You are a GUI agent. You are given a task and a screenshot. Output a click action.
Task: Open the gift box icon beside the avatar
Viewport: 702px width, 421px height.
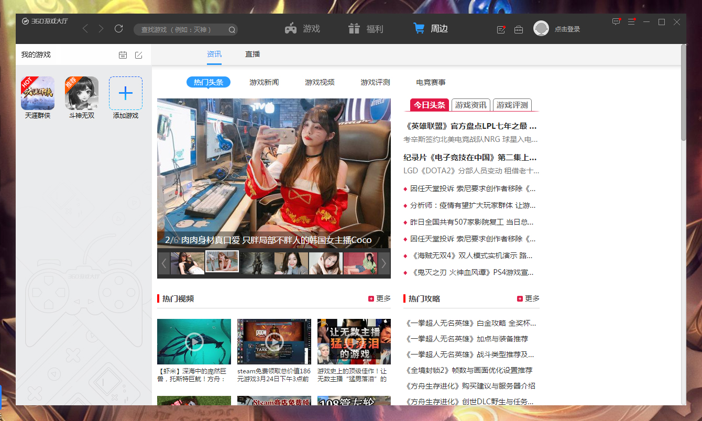pos(519,30)
